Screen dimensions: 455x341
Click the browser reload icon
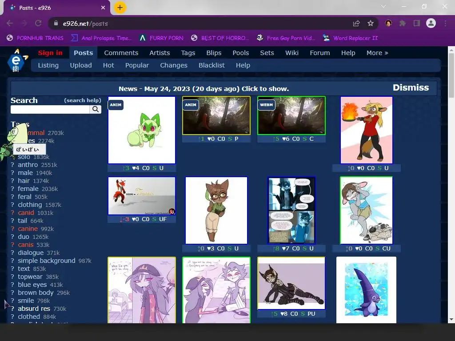point(38,24)
